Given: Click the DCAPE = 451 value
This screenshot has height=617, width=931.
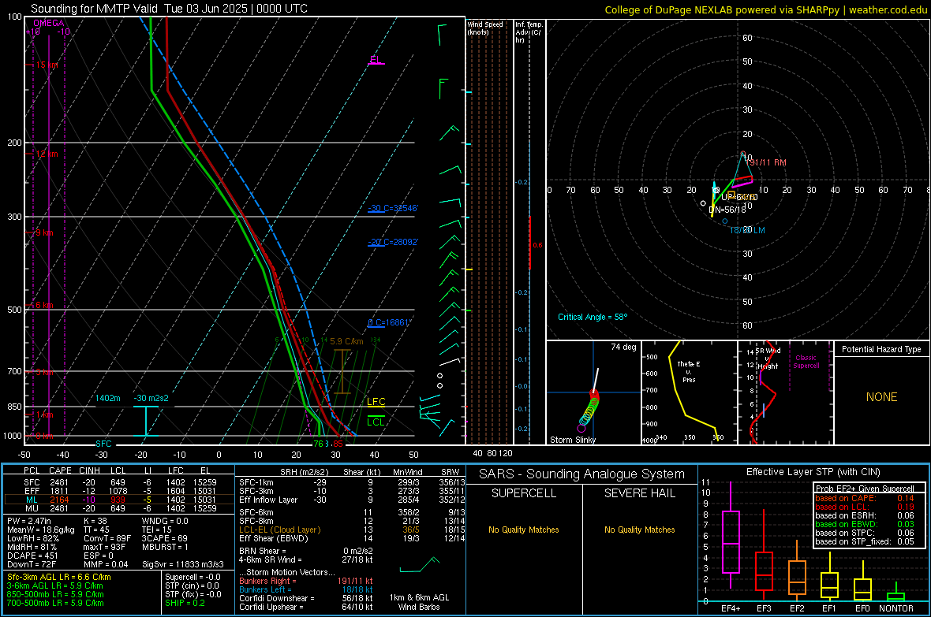Looking at the screenshot, I should pyautogui.click(x=32, y=556).
